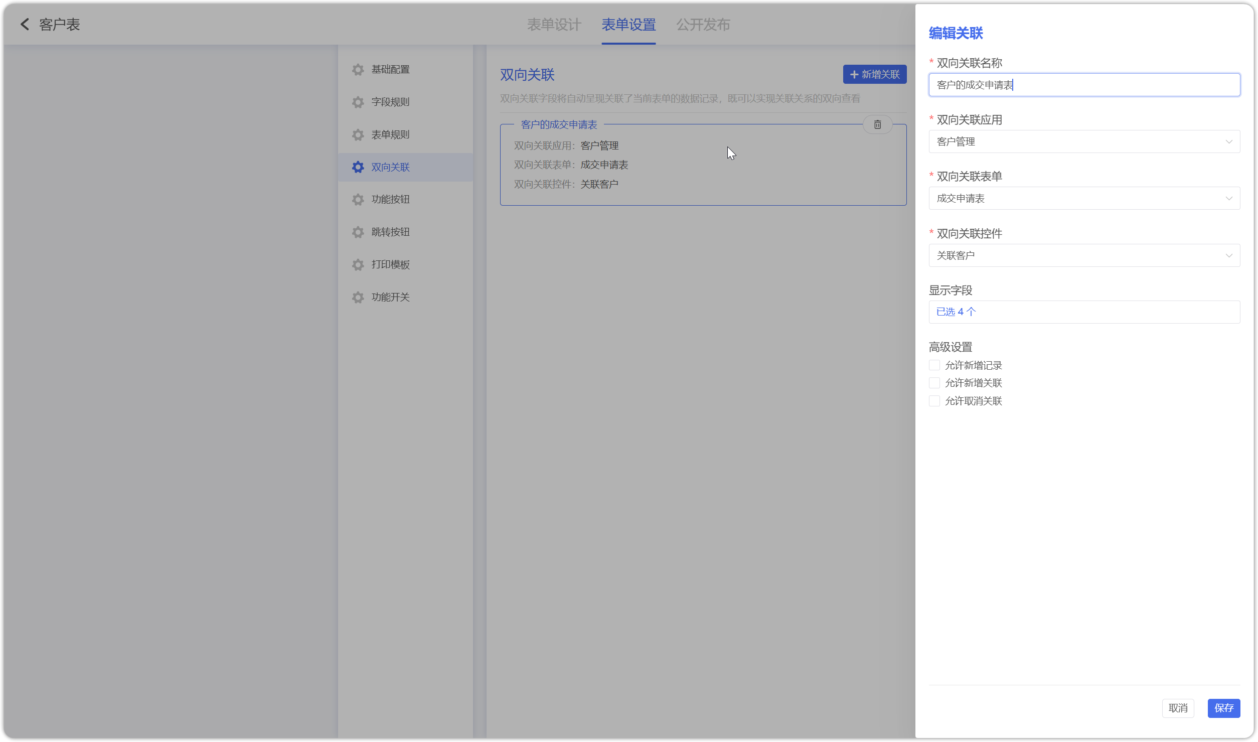The width and height of the screenshot is (1258, 742).
Task: Select the 双向关联 sidebar item
Action: tap(405, 167)
